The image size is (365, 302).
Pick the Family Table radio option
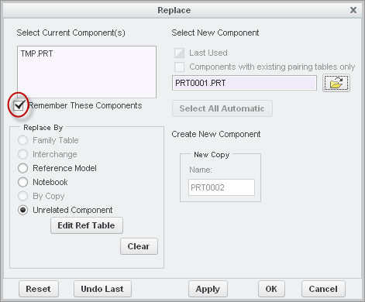pyautogui.click(x=22, y=140)
